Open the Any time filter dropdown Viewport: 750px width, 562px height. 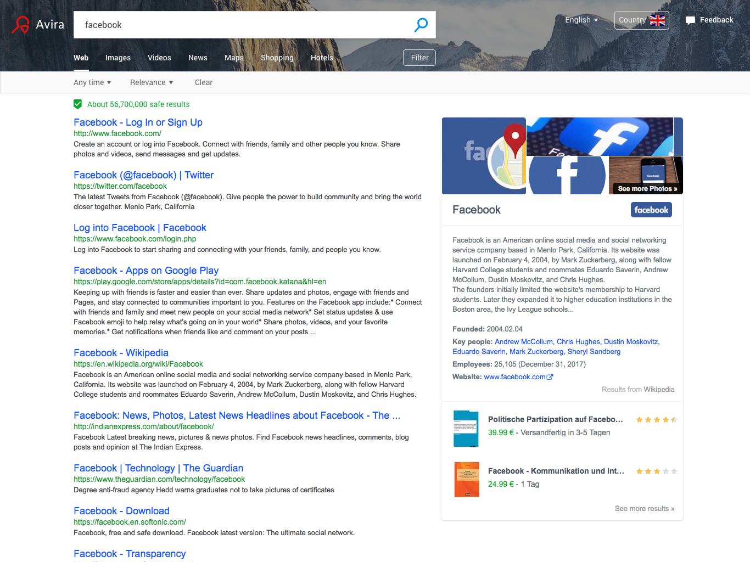click(92, 82)
